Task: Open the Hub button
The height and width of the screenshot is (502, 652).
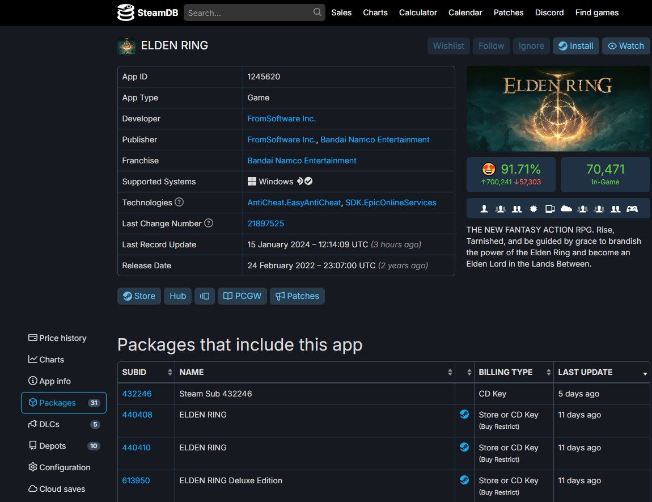Action: pos(177,296)
